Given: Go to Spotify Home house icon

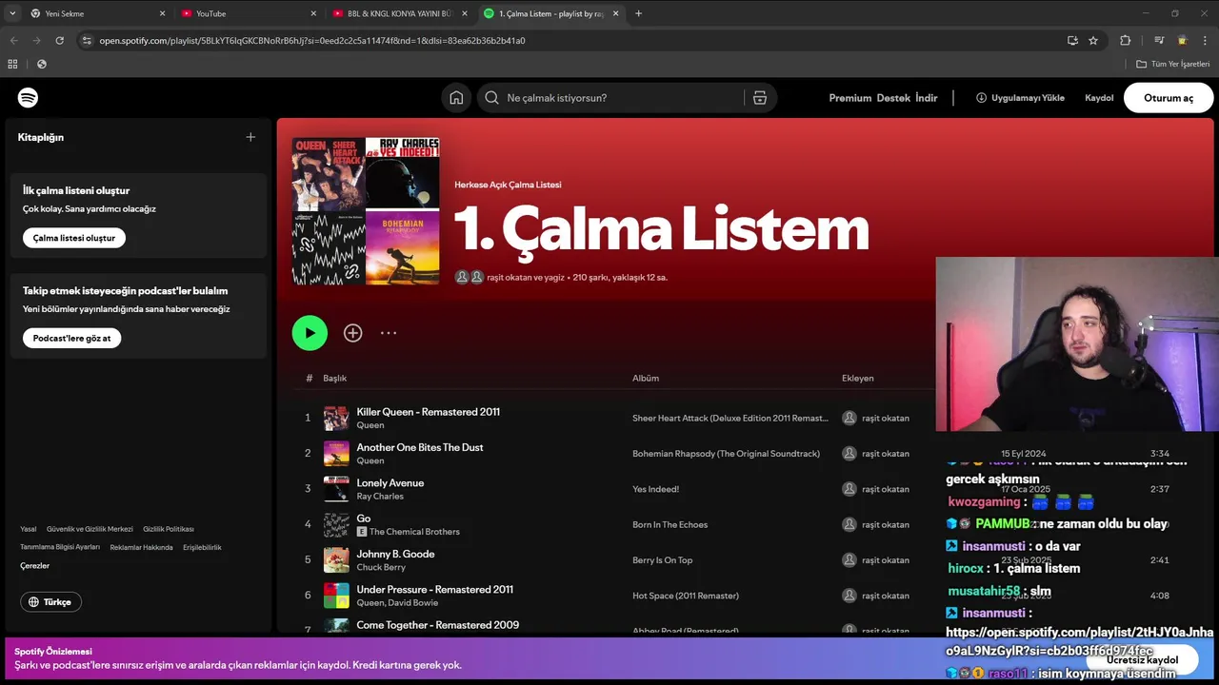Looking at the screenshot, I should coord(456,98).
